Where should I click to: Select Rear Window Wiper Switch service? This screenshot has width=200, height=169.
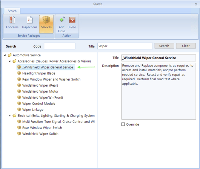[x=42, y=128]
